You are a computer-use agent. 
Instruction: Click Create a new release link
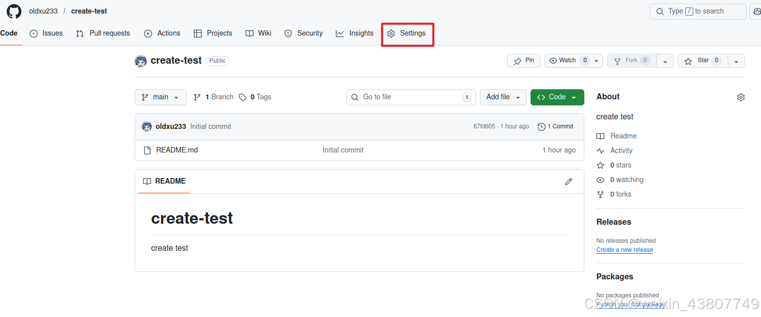click(x=625, y=250)
